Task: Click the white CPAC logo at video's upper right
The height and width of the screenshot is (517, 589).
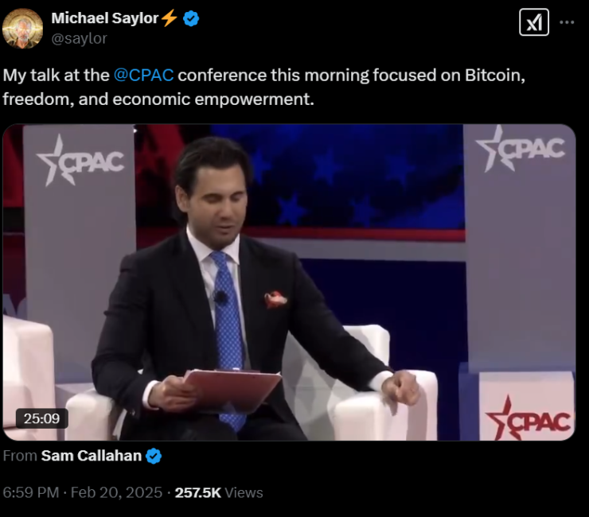Action: click(520, 148)
